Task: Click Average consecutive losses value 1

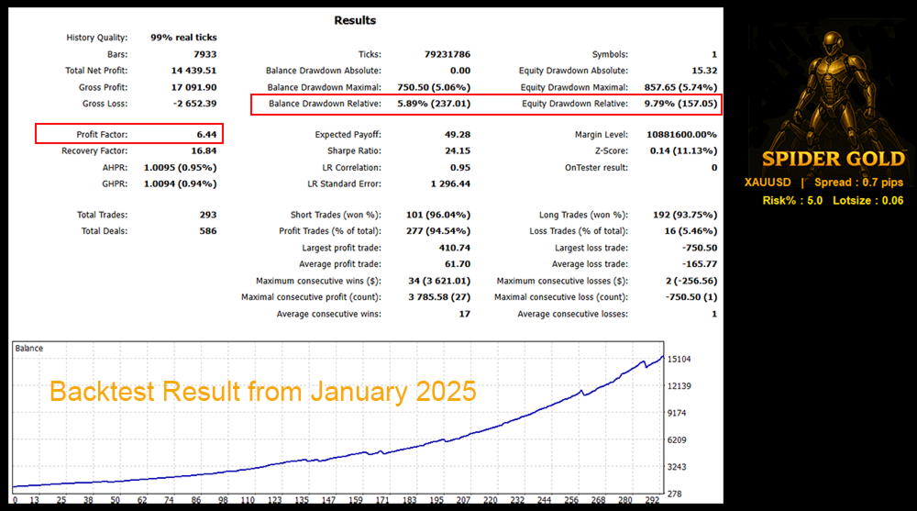Action: (x=714, y=315)
